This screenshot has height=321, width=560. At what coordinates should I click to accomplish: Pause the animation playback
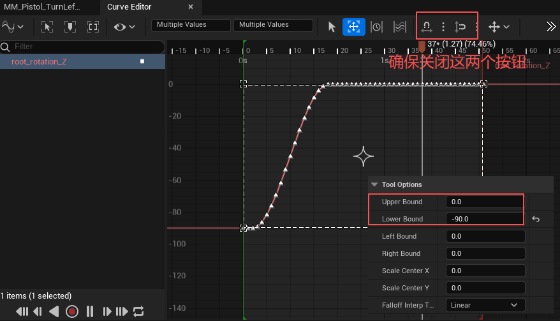(x=90, y=311)
